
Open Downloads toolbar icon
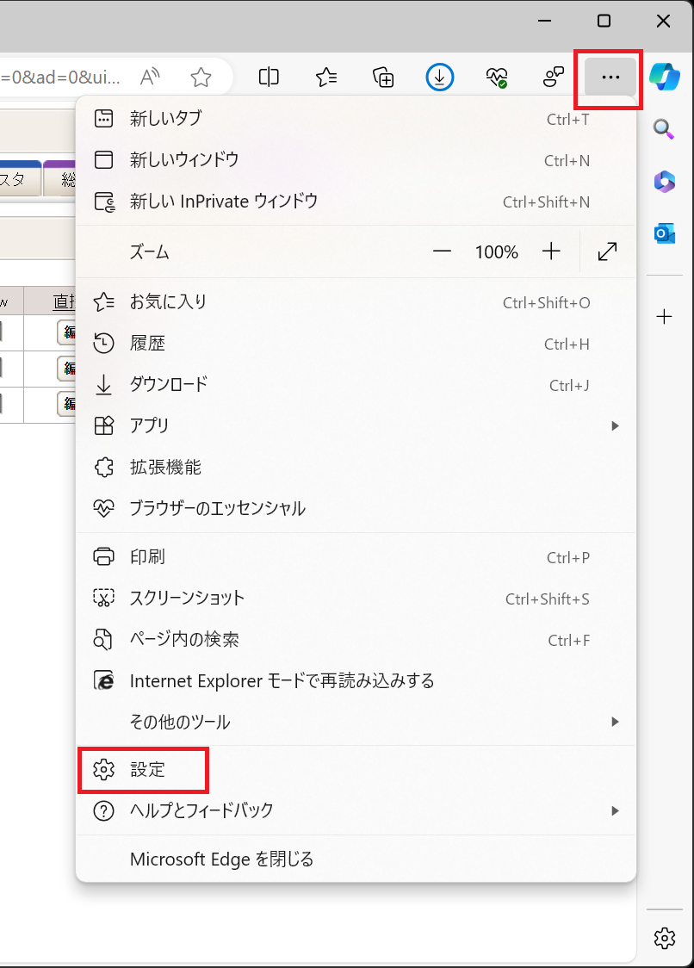coord(440,78)
